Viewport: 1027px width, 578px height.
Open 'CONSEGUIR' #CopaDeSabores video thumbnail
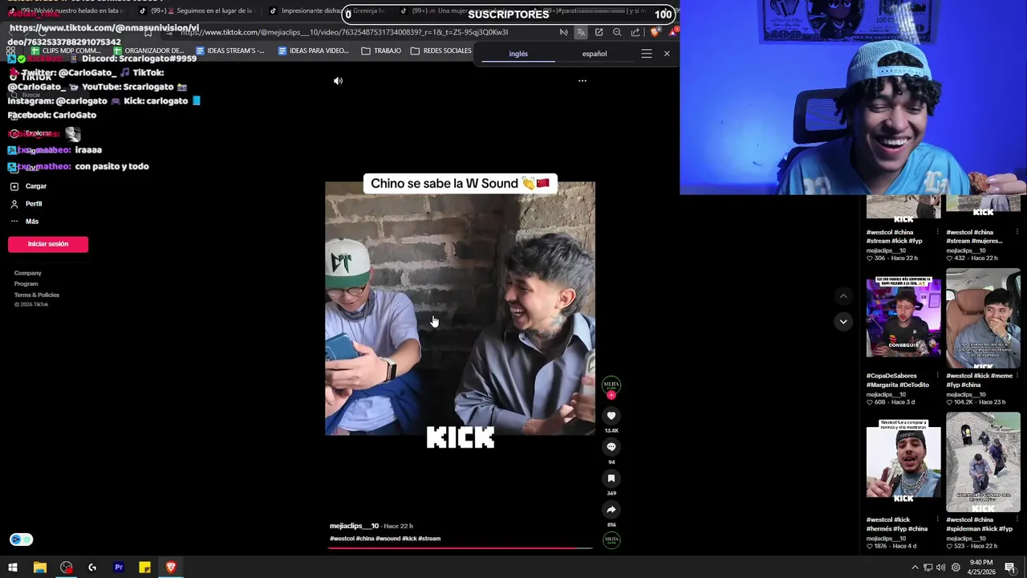click(x=903, y=317)
